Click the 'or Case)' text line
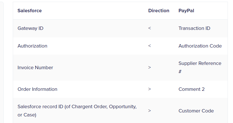 pyautogui.click(x=27, y=115)
